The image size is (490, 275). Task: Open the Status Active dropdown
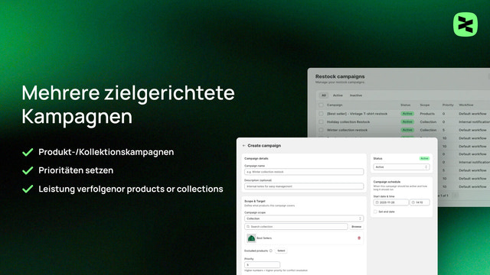pos(401,167)
